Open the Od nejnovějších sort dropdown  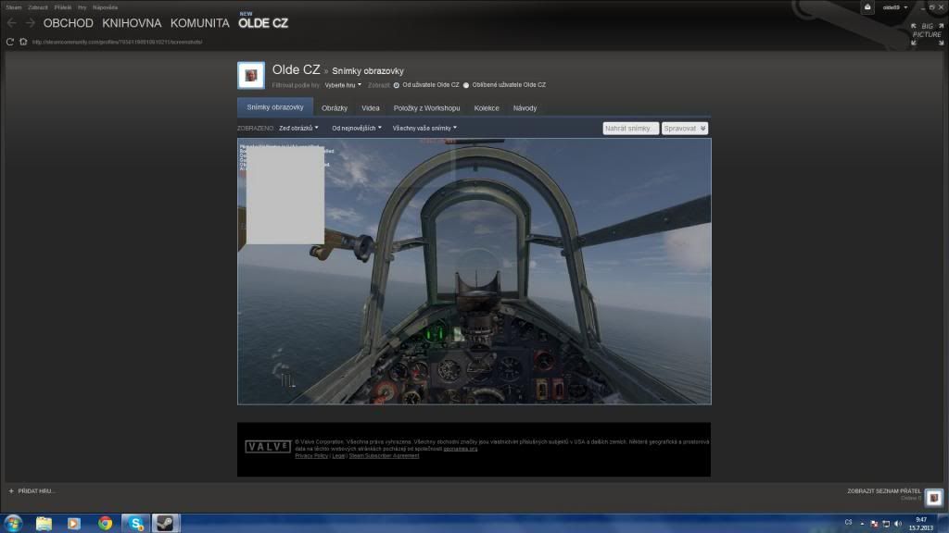click(x=357, y=128)
